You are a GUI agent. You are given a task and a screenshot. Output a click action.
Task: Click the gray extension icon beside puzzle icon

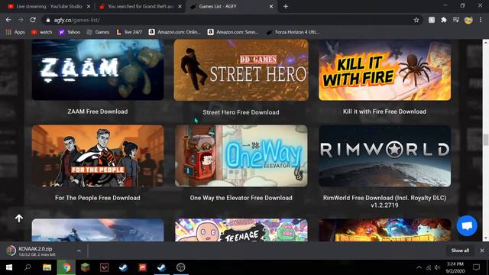tap(431, 20)
